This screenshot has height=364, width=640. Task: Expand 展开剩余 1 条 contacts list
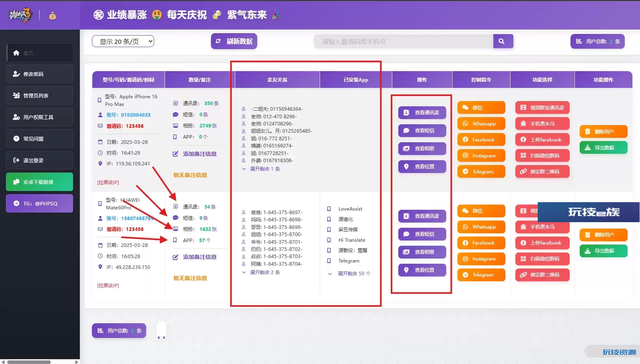[x=261, y=169]
